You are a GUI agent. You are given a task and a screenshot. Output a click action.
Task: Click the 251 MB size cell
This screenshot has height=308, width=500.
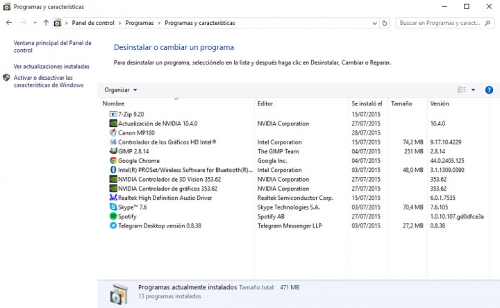414,151
